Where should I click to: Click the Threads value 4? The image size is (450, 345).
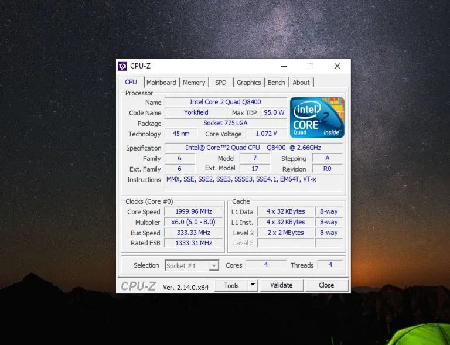click(330, 265)
